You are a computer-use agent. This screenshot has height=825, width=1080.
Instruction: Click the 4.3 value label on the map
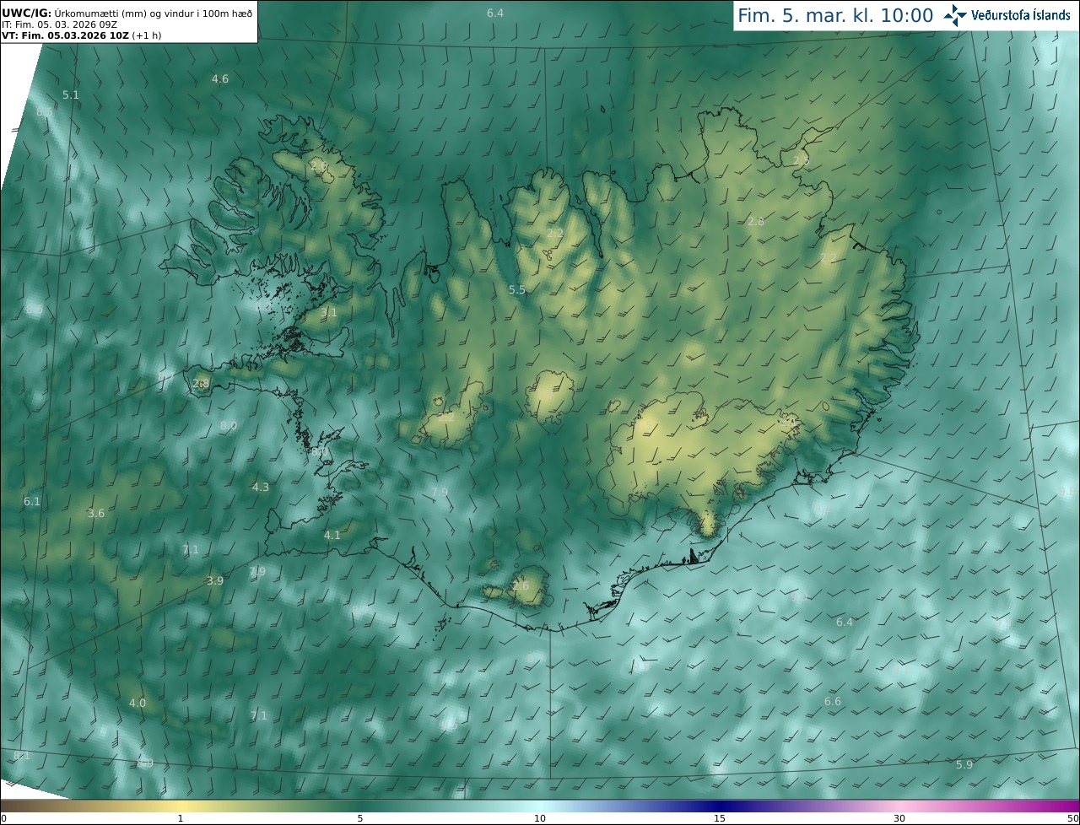click(261, 488)
